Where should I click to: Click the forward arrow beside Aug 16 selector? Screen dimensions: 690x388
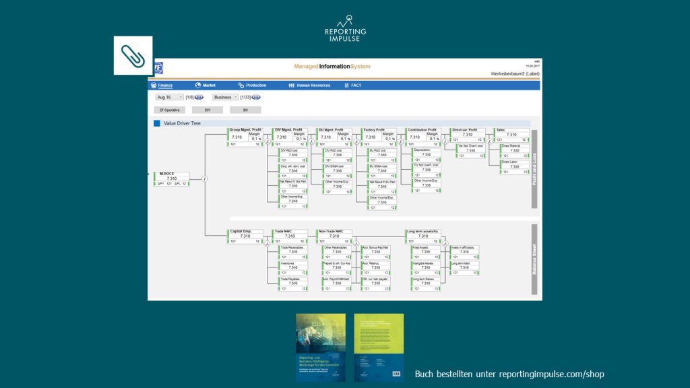coord(201,97)
